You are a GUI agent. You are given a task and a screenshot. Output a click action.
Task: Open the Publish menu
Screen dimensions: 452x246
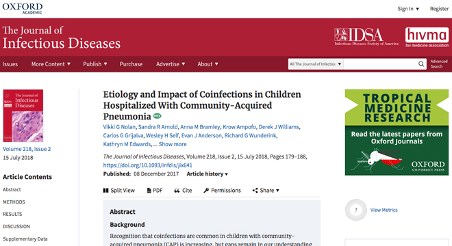(x=95, y=64)
